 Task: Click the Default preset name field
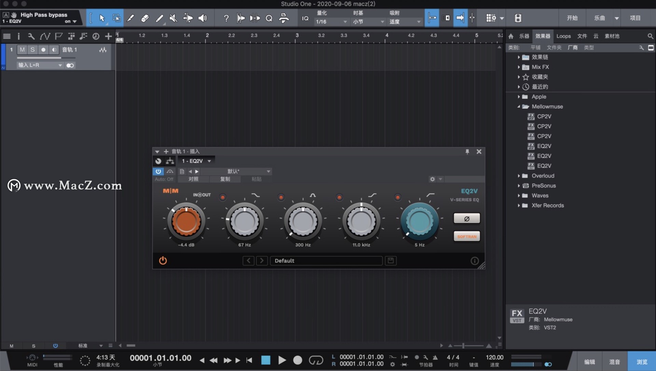click(326, 261)
